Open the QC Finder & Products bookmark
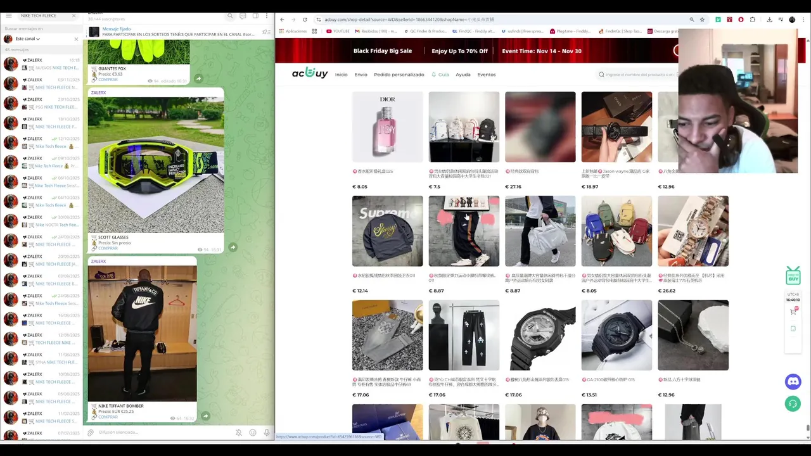This screenshot has height=456, width=811. tap(425, 31)
